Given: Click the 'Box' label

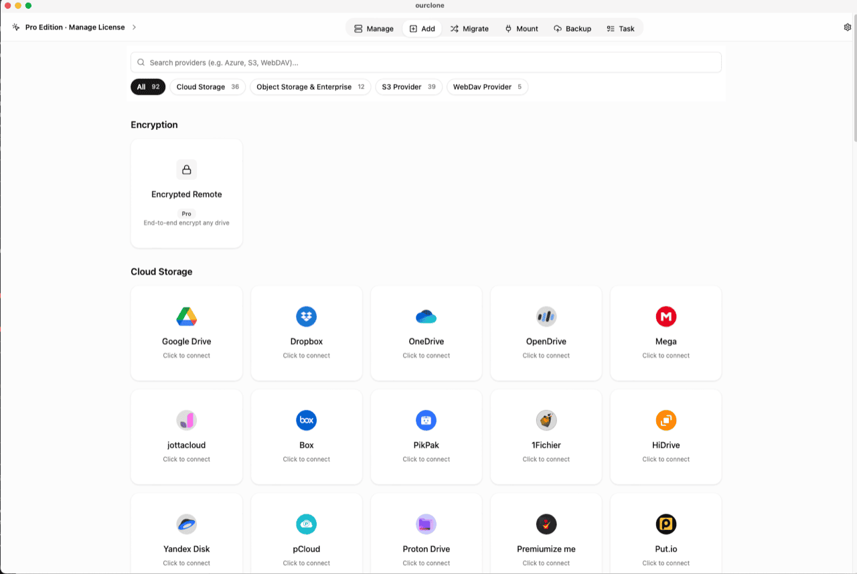Looking at the screenshot, I should pos(307,445).
